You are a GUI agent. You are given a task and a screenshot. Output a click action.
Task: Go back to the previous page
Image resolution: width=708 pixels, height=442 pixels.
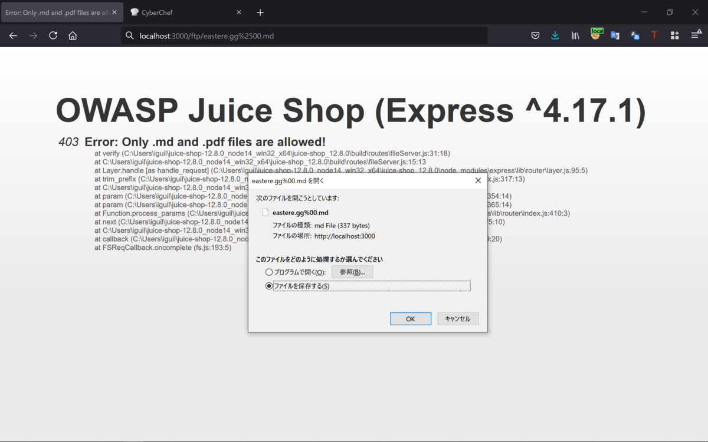coord(13,36)
